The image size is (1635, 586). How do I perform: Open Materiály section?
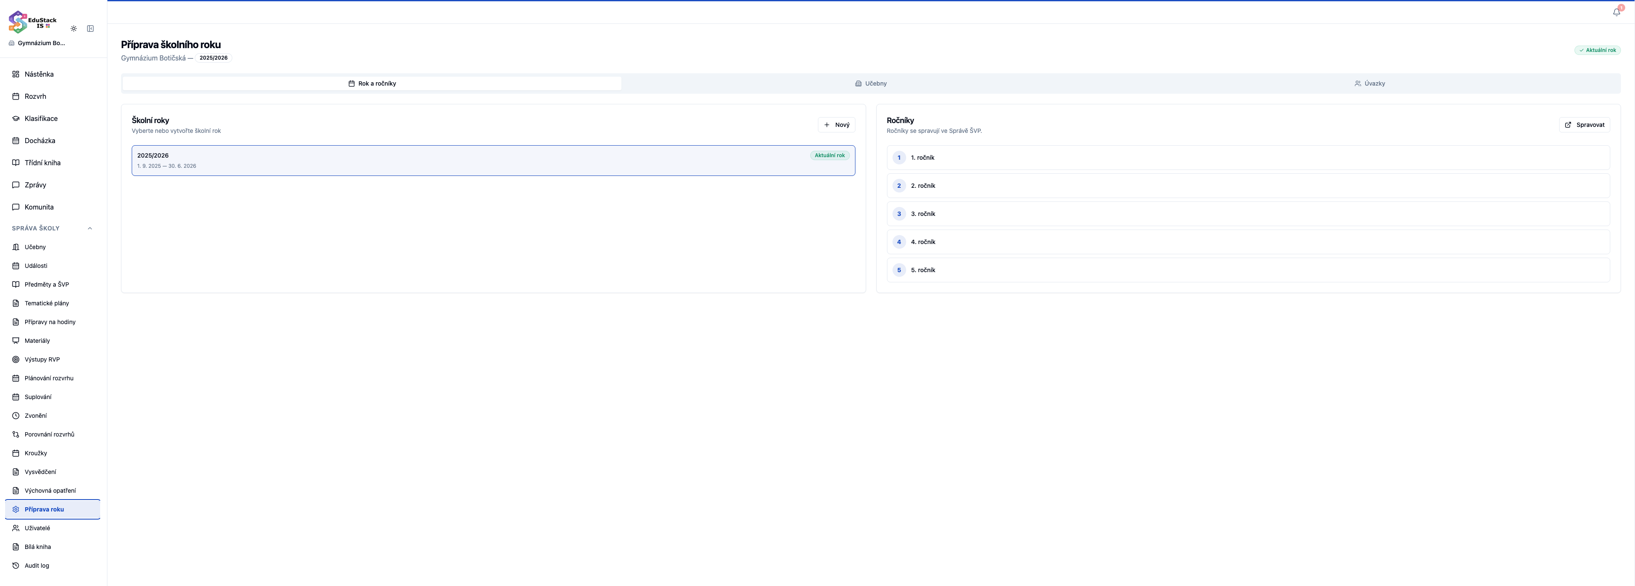53,341
